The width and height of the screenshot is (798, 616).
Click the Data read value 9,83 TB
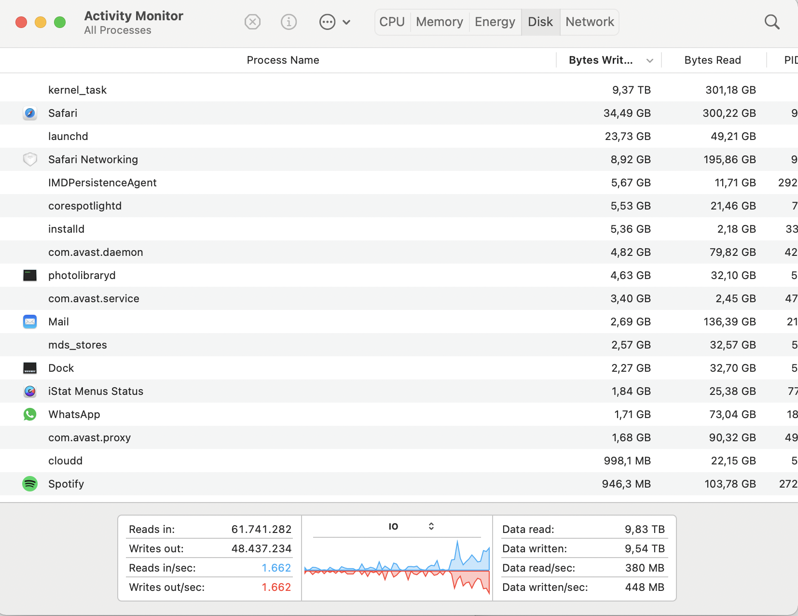[645, 529]
